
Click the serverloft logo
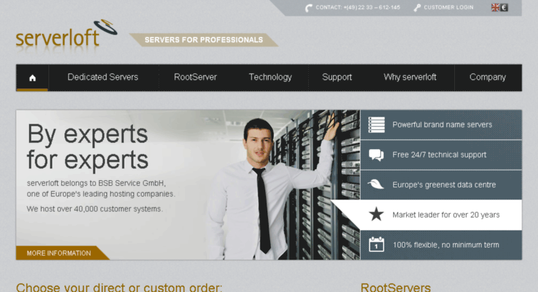tap(66, 36)
